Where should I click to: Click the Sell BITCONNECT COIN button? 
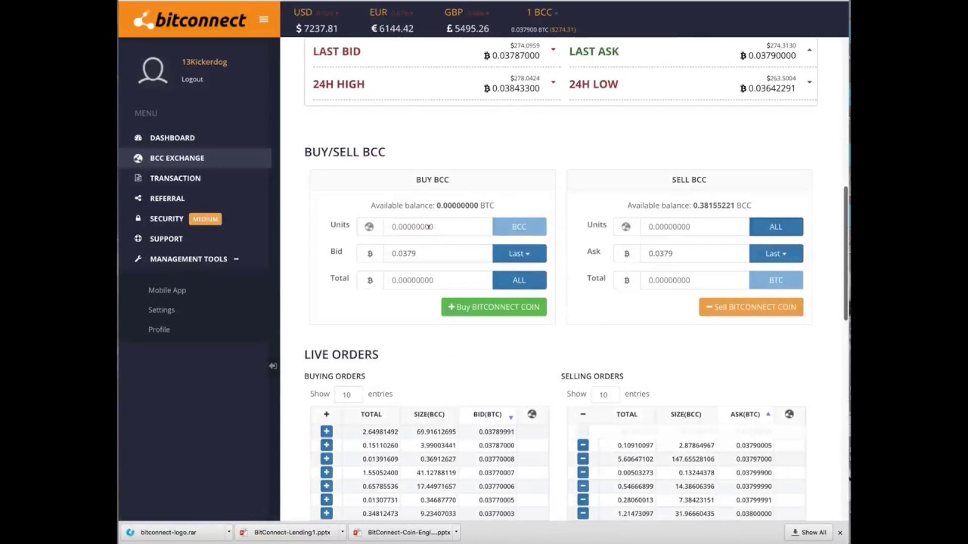pyautogui.click(x=751, y=307)
